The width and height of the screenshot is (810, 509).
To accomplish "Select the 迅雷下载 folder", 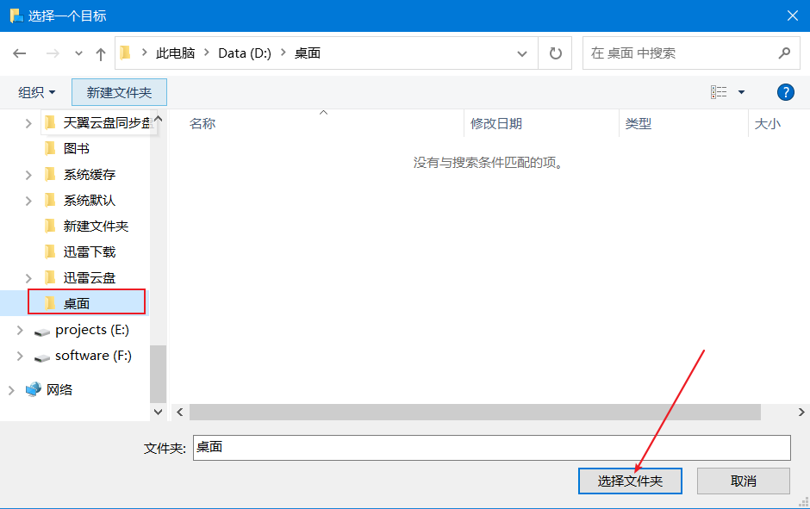I will (x=90, y=252).
